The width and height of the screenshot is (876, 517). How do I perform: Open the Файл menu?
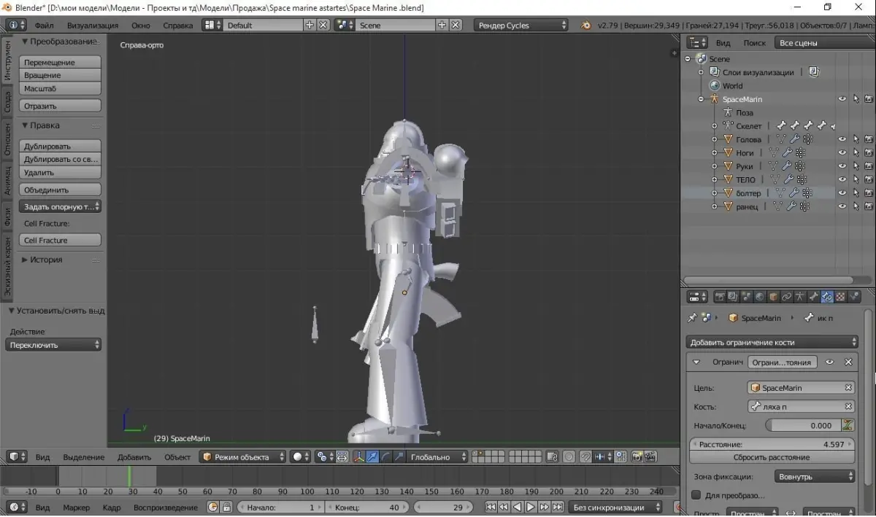(x=44, y=25)
